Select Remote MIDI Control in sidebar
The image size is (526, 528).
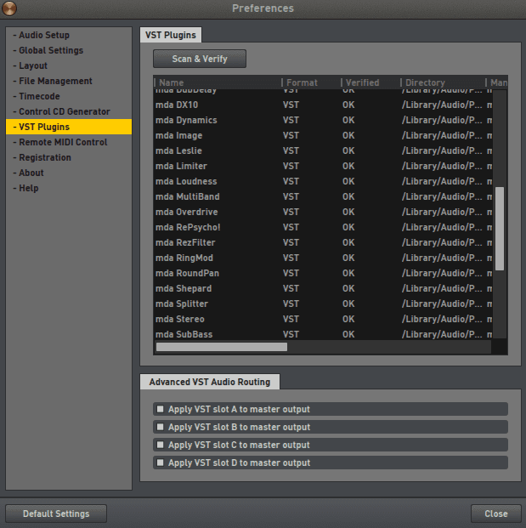(63, 142)
